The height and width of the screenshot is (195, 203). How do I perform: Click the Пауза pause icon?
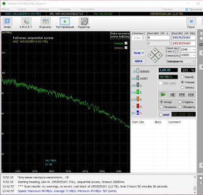point(191,23)
